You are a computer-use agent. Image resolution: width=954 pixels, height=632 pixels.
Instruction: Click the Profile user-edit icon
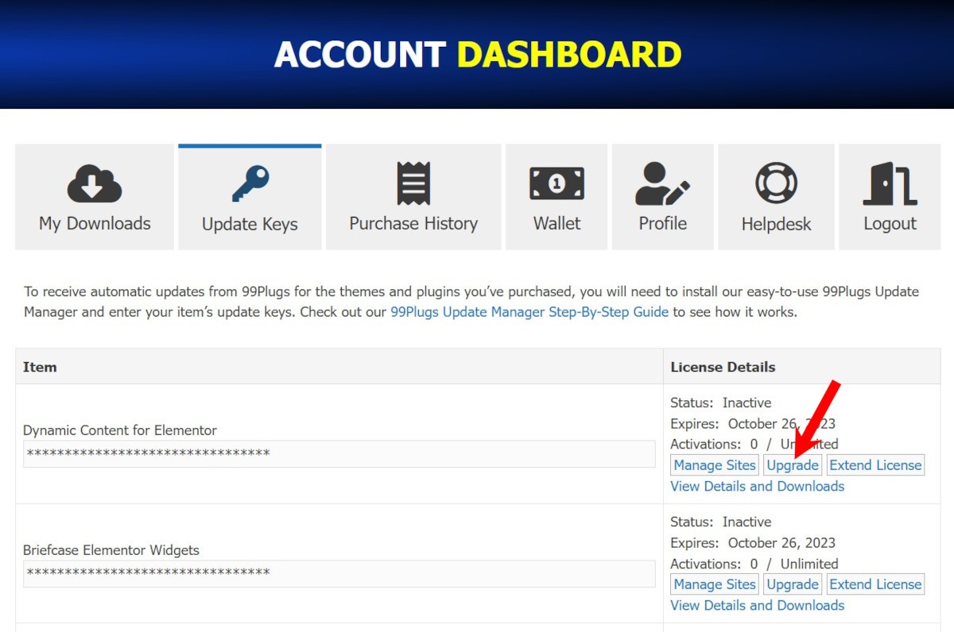(662, 184)
